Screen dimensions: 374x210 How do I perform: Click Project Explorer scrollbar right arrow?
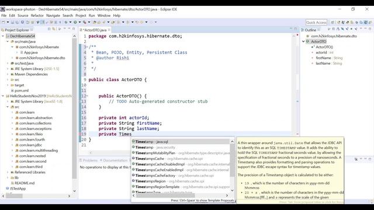(69, 196)
